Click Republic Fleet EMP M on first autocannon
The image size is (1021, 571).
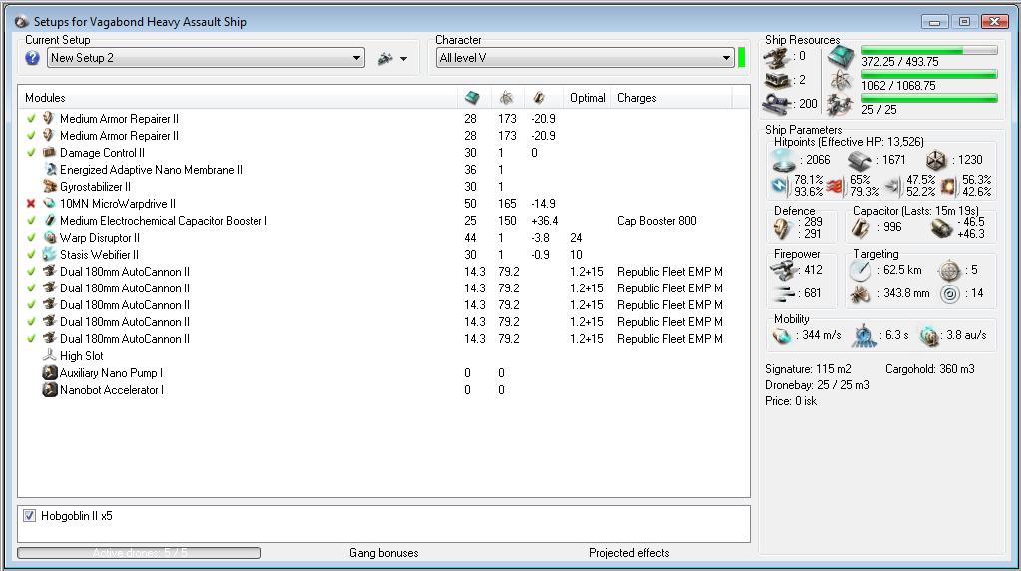[670, 271]
